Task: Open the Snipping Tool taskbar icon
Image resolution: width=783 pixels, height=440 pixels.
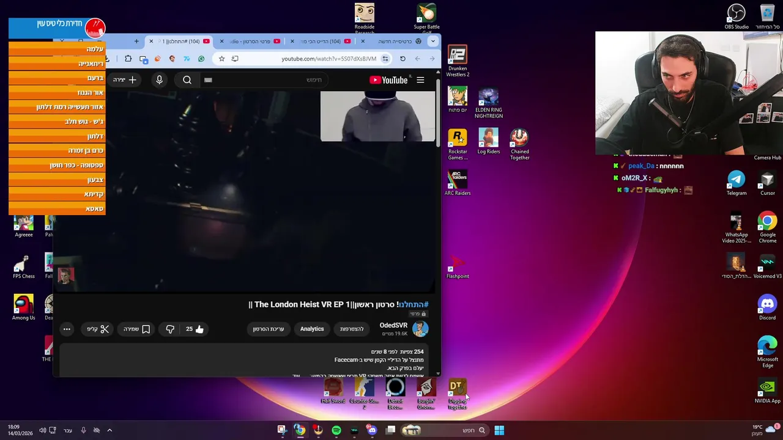Action: [x=281, y=430]
